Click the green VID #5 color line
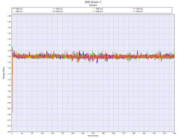The width and height of the screenshot is (186, 139). tap(94, 11)
